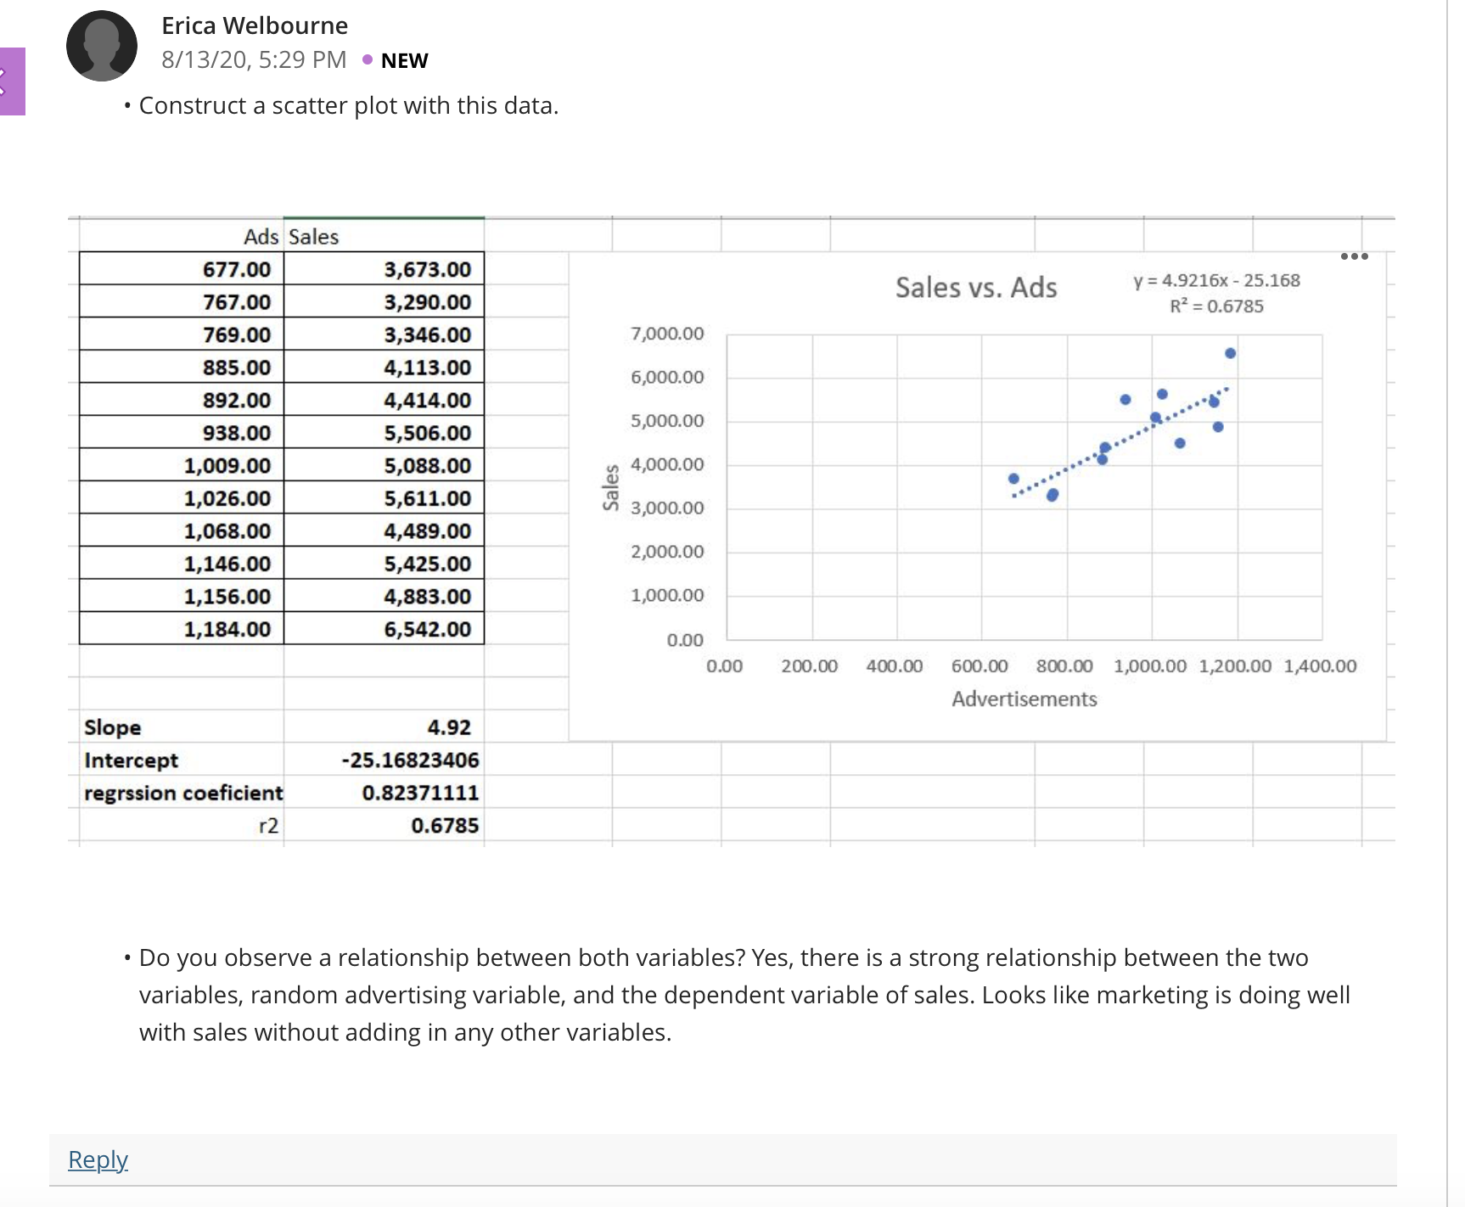Open the three-dots menu on the chart image
The width and height of the screenshot is (1465, 1207).
pyautogui.click(x=1354, y=256)
